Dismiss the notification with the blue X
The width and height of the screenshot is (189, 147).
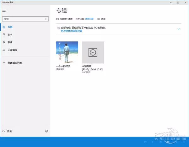[x=179, y=29]
